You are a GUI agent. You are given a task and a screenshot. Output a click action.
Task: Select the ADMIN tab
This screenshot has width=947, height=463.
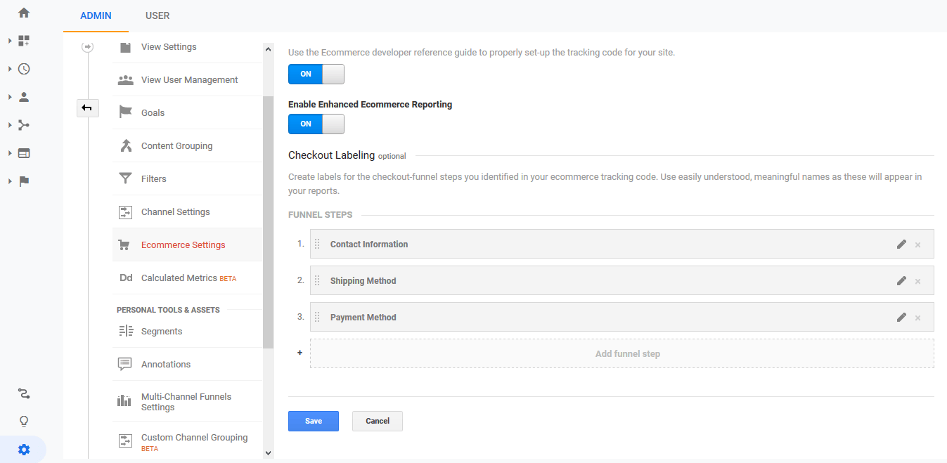click(x=96, y=15)
